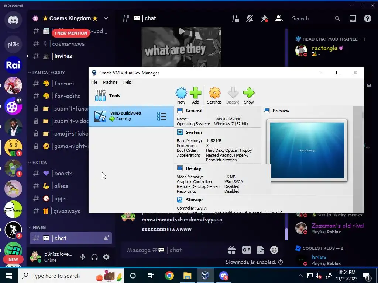Open the emoji picker smiley icon
Viewport: 378px width, 283px height.
click(x=274, y=250)
